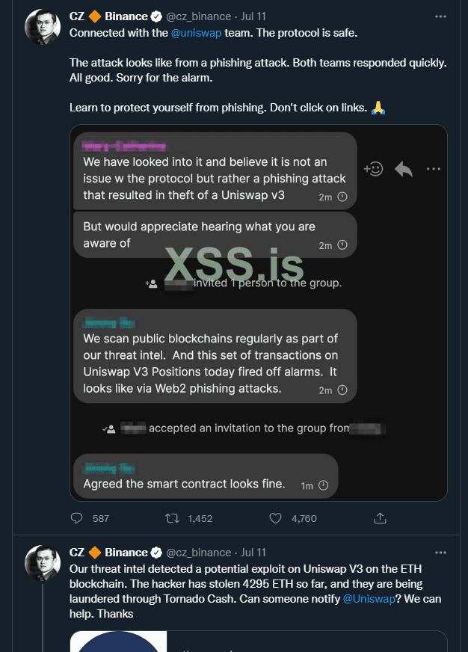
Task: Open the @cz_binance handle on first tweet
Action: click(x=200, y=14)
